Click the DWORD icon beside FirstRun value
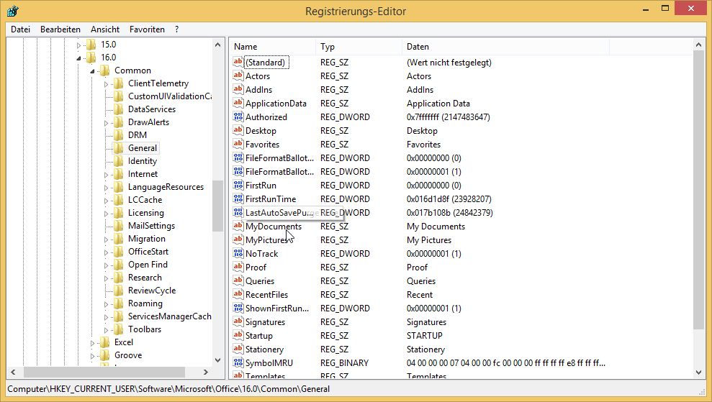Viewport: 712px width, 402px height. pos(238,185)
